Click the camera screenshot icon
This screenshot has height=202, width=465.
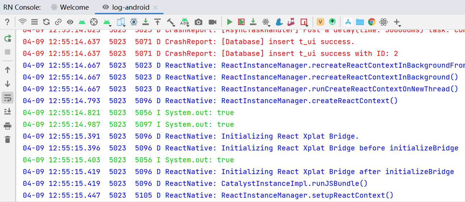(x=198, y=22)
